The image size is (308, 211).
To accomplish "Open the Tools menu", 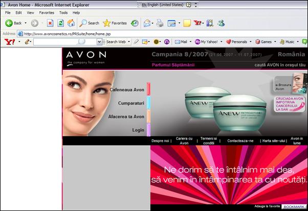I will tap(63, 13).
